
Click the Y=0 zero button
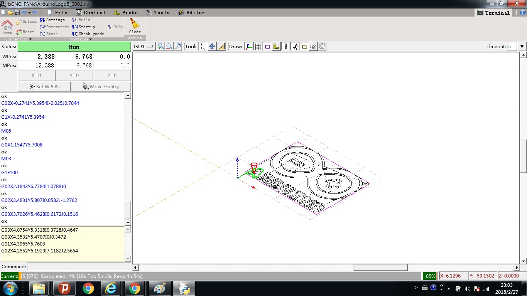coord(74,76)
